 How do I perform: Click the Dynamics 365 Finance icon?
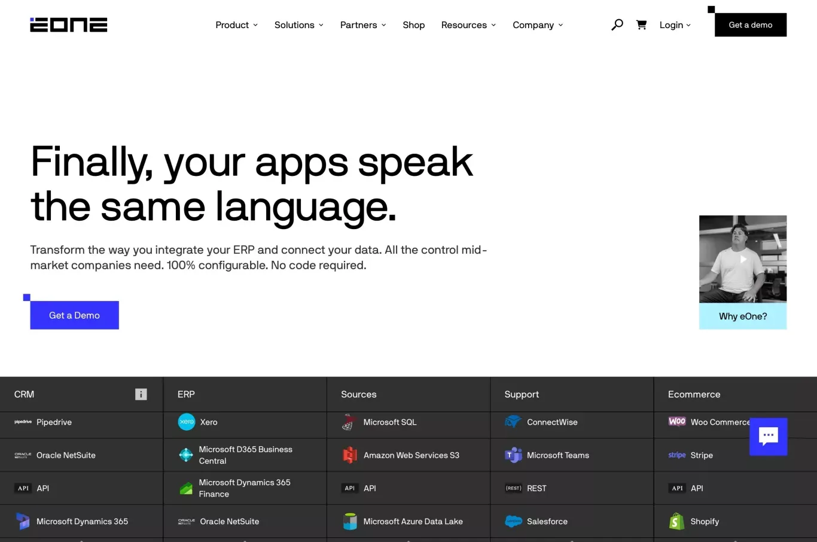point(186,488)
